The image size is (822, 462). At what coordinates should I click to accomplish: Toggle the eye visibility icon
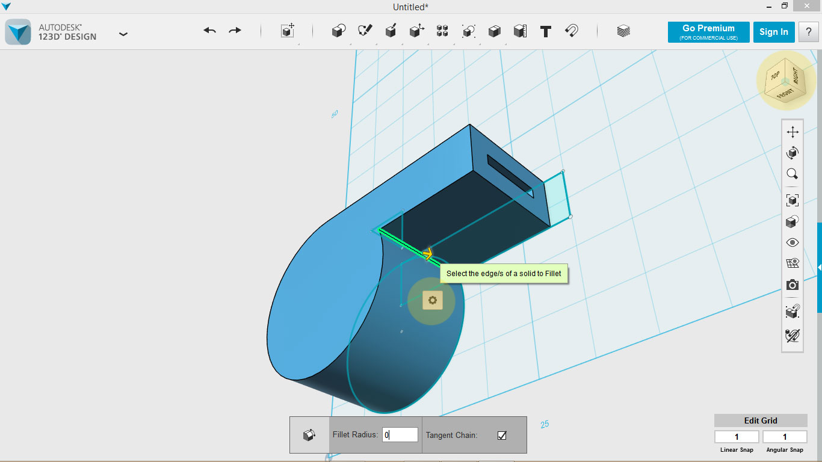click(793, 242)
